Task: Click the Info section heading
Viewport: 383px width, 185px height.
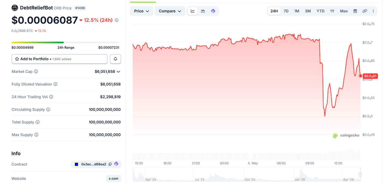Action: pos(16,154)
